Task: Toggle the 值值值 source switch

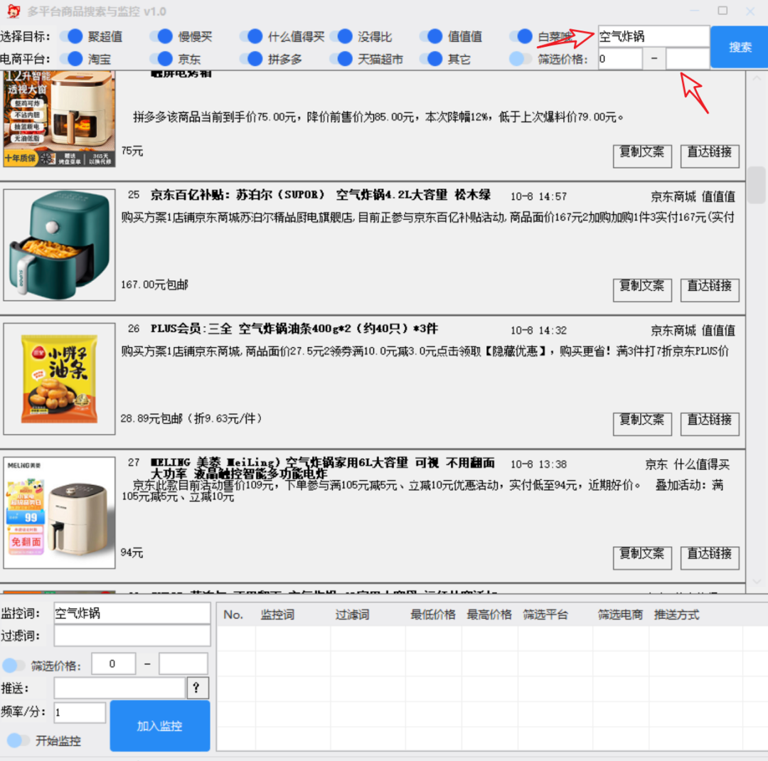Action: coord(432,36)
